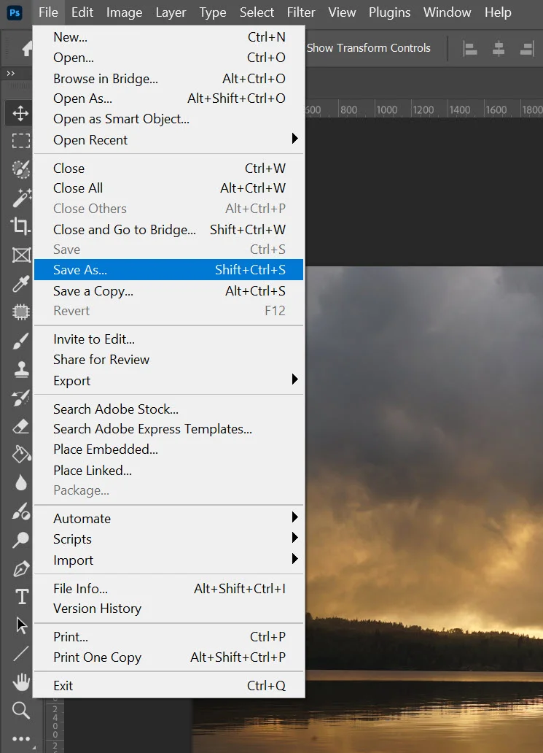Open the Filter menu
The image size is (543, 753).
(x=301, y=12)
